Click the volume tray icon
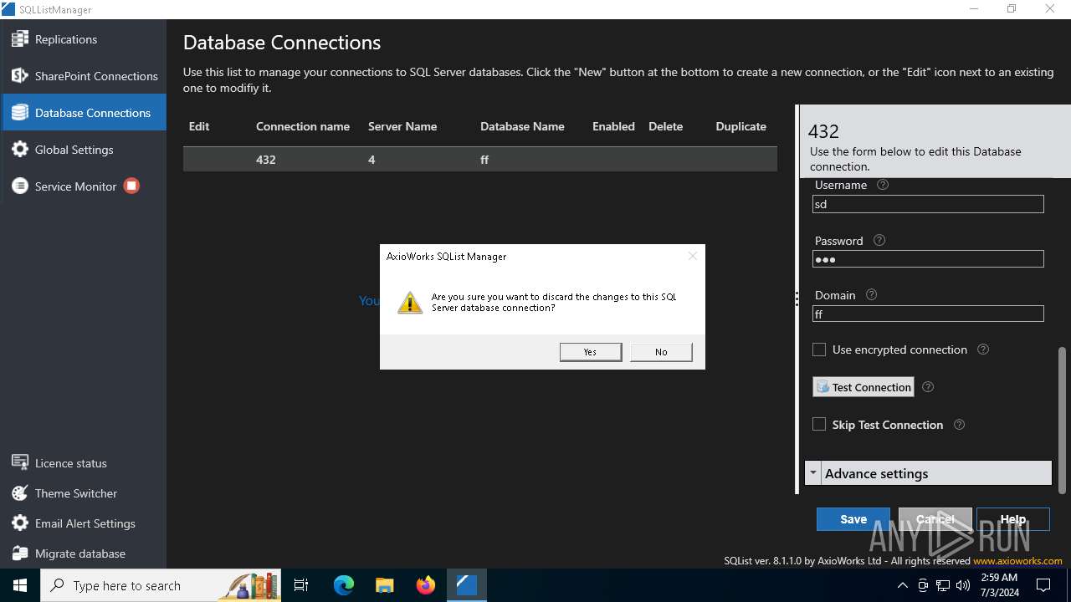The height and width of the screenshot is (602, 1071). point(962,585)
